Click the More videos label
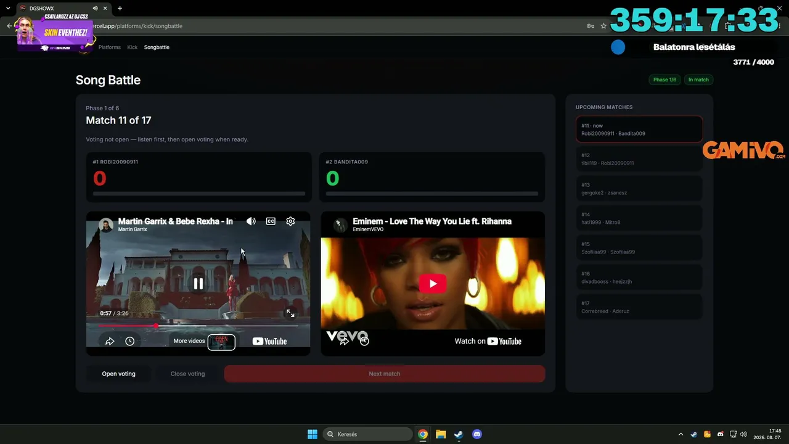Viewport: 789px width, 444px height. (189, 341)
